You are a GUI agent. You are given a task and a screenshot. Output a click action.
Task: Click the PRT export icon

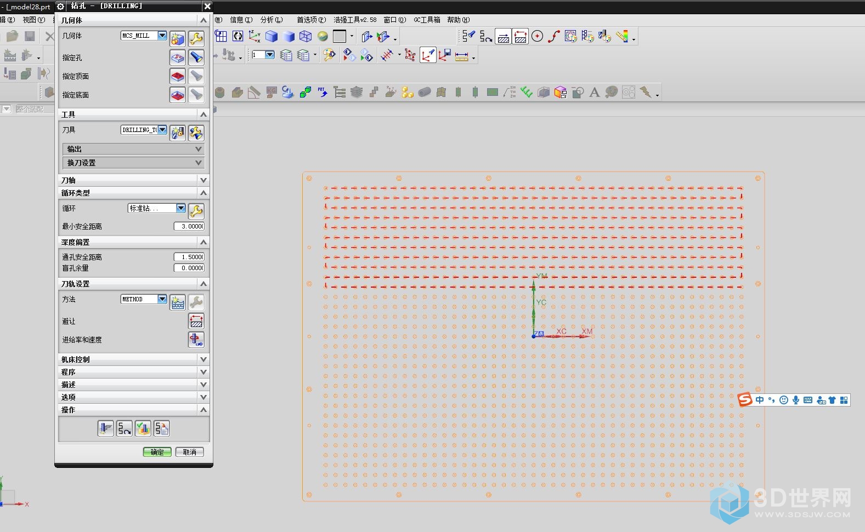(x=323, y=92)
